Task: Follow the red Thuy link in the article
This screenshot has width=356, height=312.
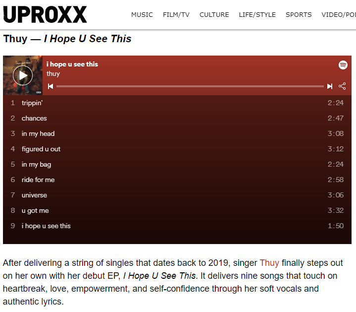Action: 269,263
